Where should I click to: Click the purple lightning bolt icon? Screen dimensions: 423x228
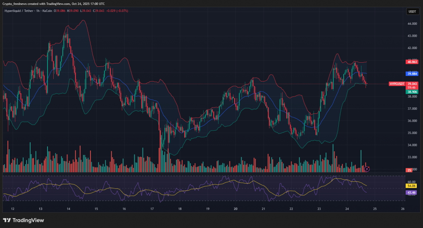tap(367, 169)
